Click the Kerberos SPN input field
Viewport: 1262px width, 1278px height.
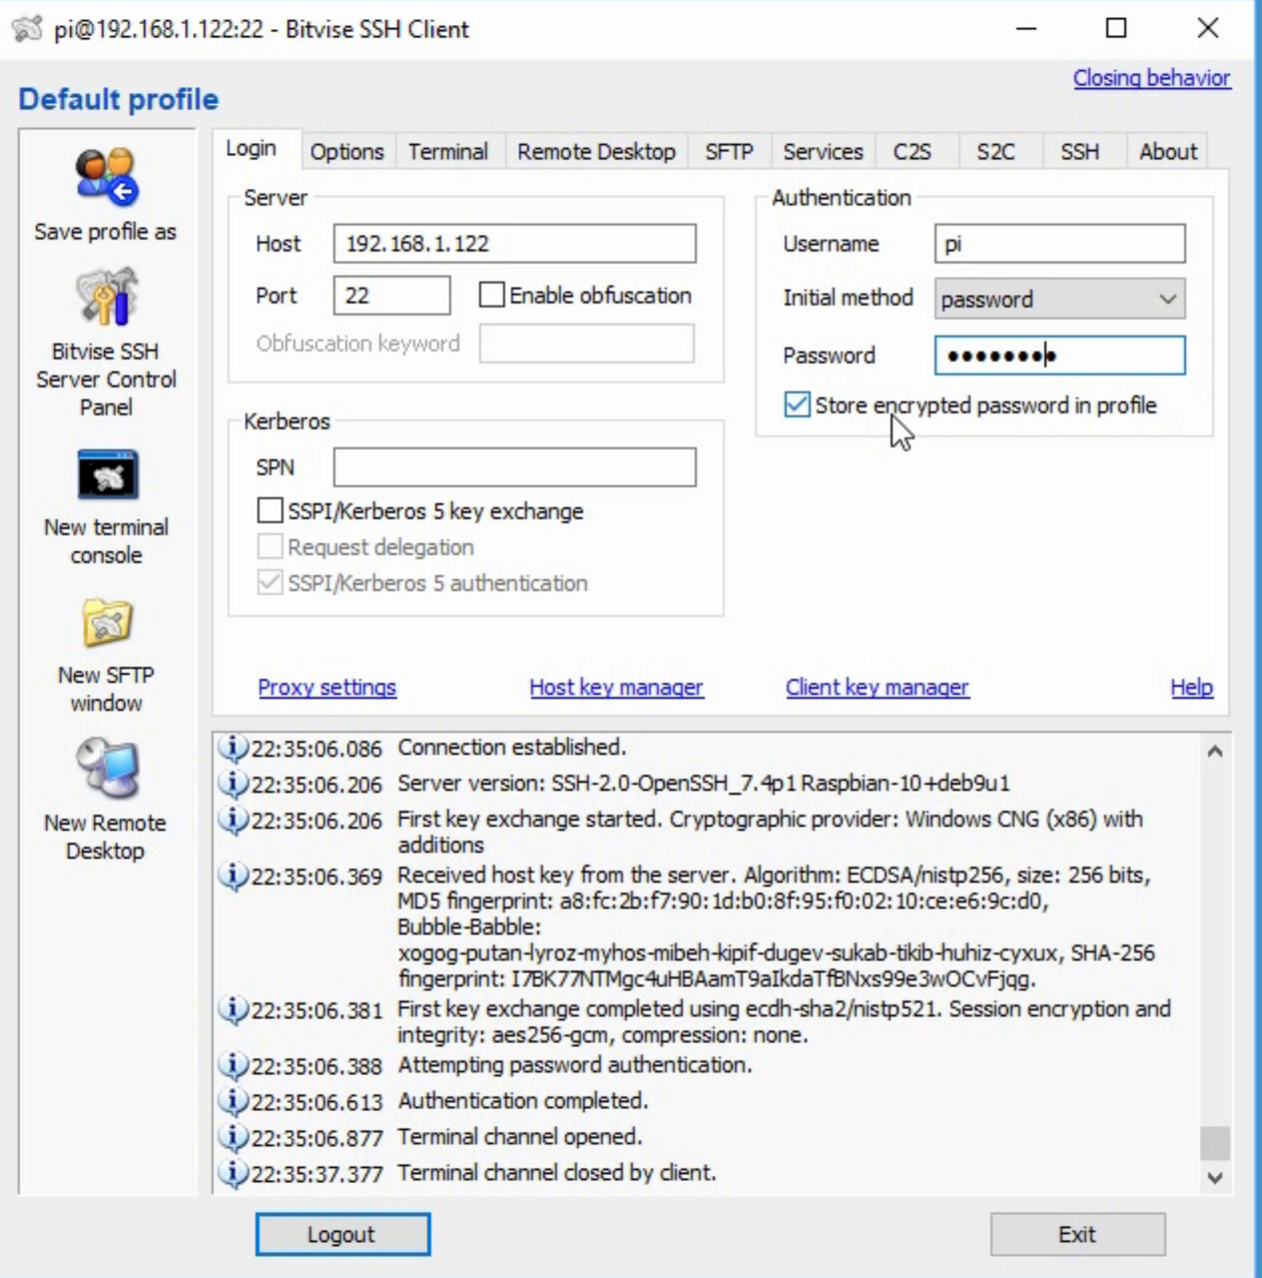tap(514, 467)
